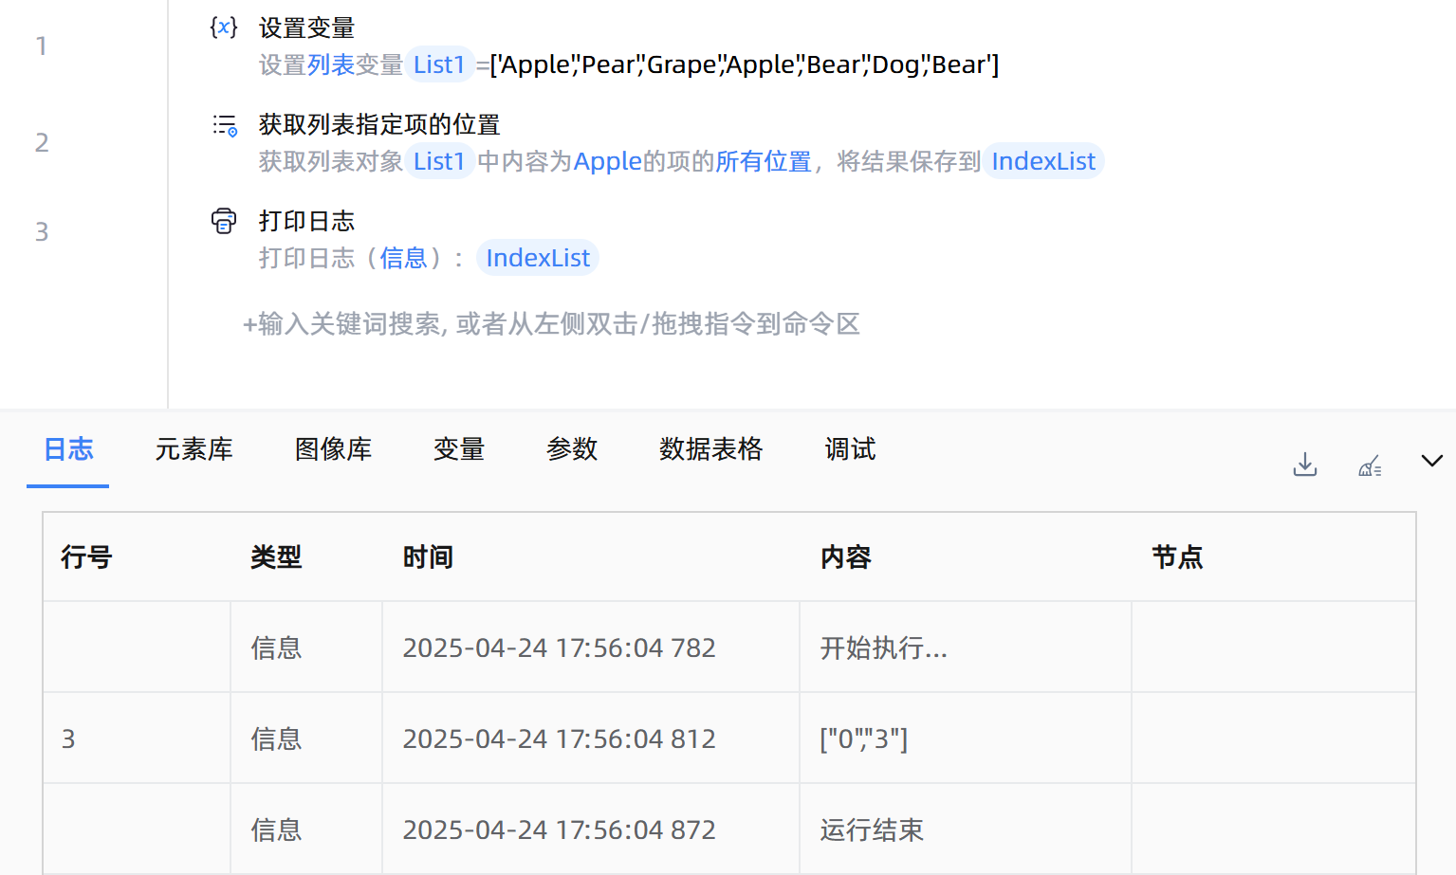The height and width of the screenshot is (875, 1456).
Task: Open the 参数 tab
Action: pyautogui.click(x=572, y=449)
